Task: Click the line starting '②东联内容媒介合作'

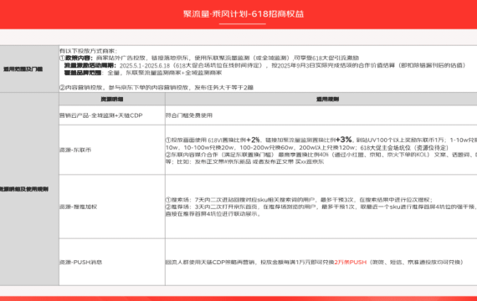Action: pos(321,155)
